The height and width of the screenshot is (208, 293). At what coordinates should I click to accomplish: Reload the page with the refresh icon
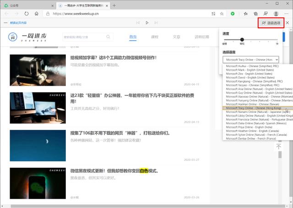[27, 14]
